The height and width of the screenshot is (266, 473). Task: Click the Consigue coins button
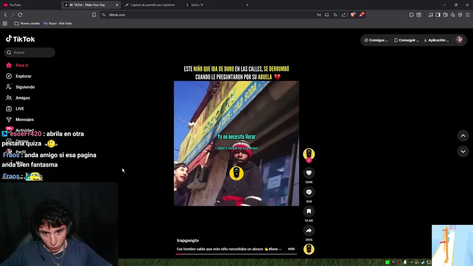pyautogui.click(x=376, y=40)
